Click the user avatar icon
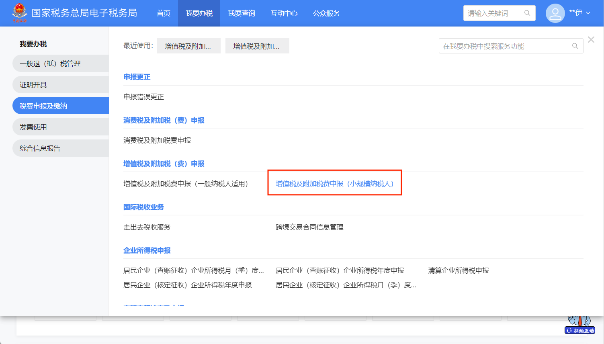 [555, 13]
